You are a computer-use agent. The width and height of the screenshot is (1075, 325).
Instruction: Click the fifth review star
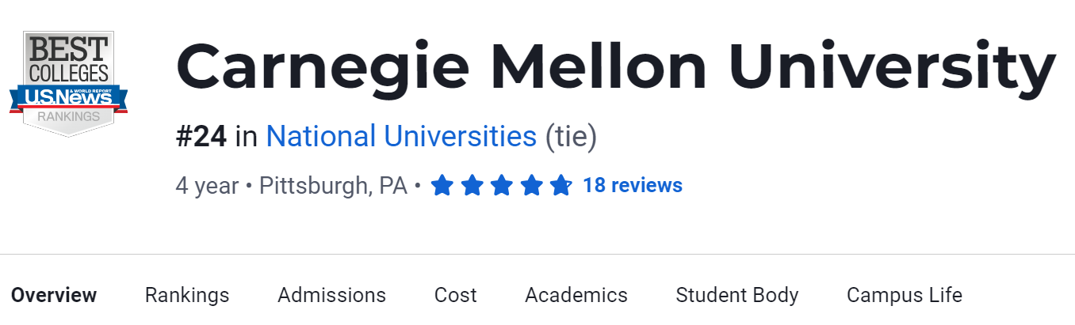[560, 186]
